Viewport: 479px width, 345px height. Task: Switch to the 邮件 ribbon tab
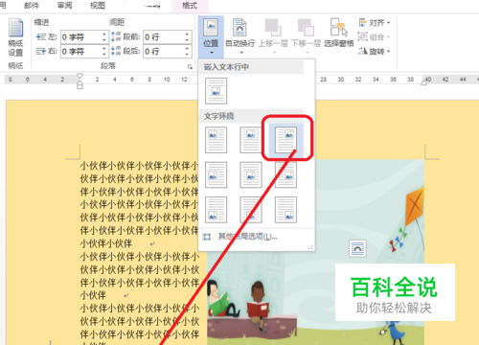coord(32,6)
